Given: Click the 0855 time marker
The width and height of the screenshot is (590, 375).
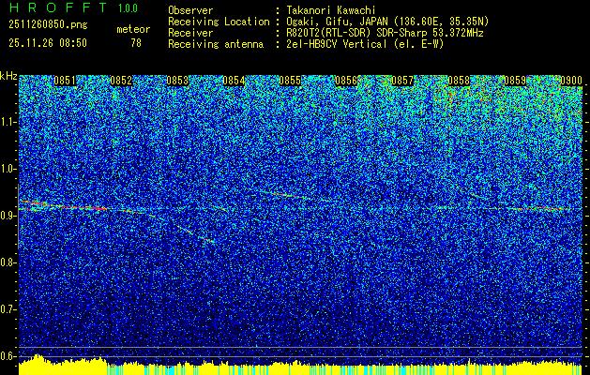Looking at the screenshot, I should 290,81.
